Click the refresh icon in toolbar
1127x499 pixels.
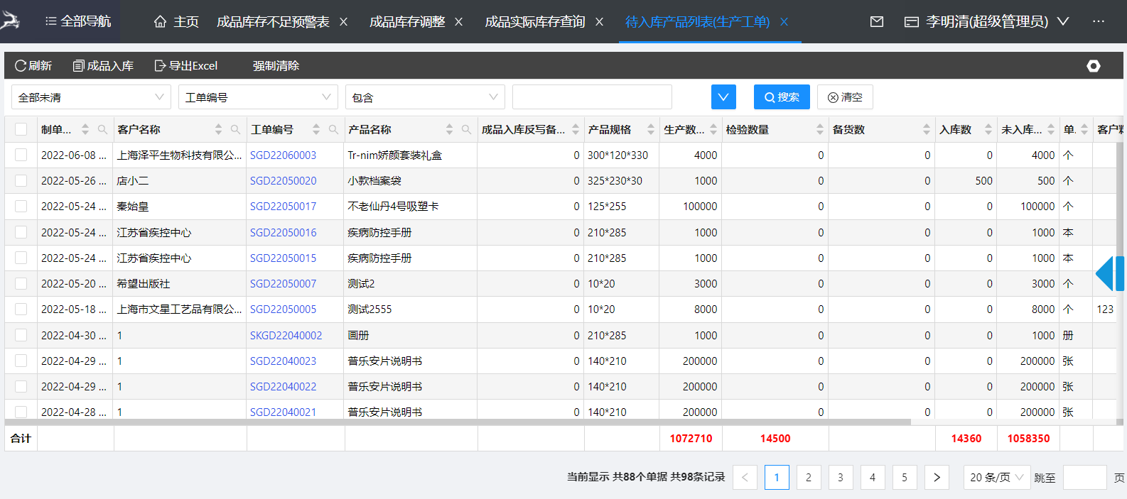click(21, 66)
